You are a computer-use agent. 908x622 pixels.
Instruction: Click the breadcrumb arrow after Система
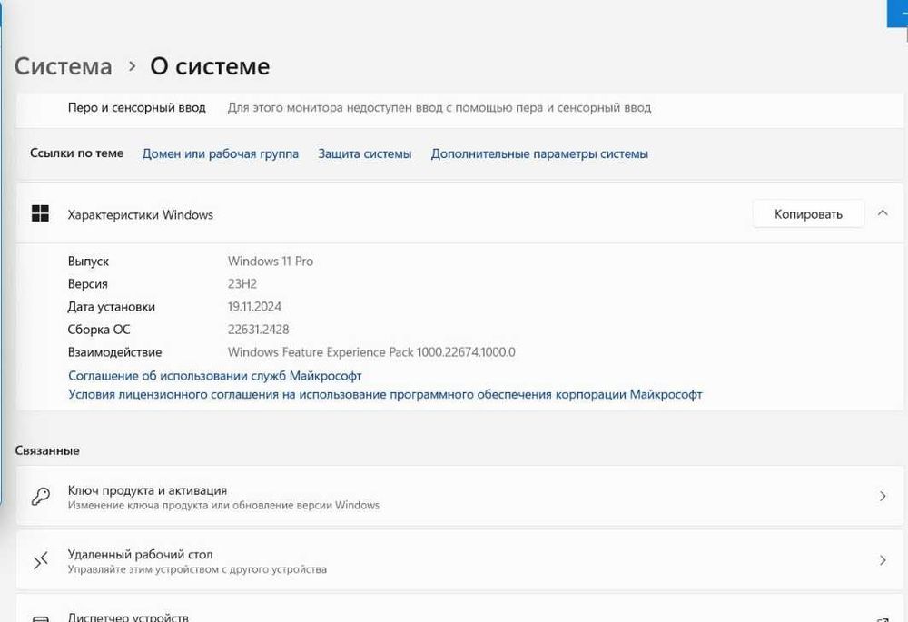(132, 66)
